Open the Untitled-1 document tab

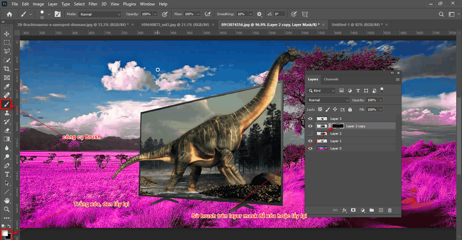coord(357,24)
